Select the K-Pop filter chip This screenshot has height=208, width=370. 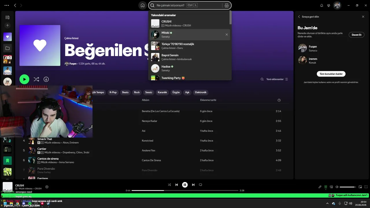click(113, 92)
